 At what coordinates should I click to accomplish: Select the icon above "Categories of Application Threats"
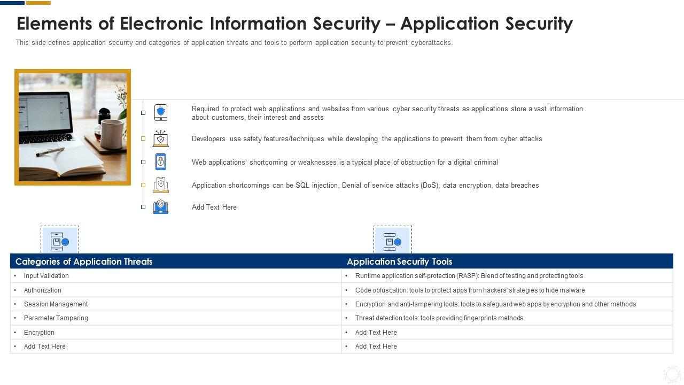click(60, 242)
